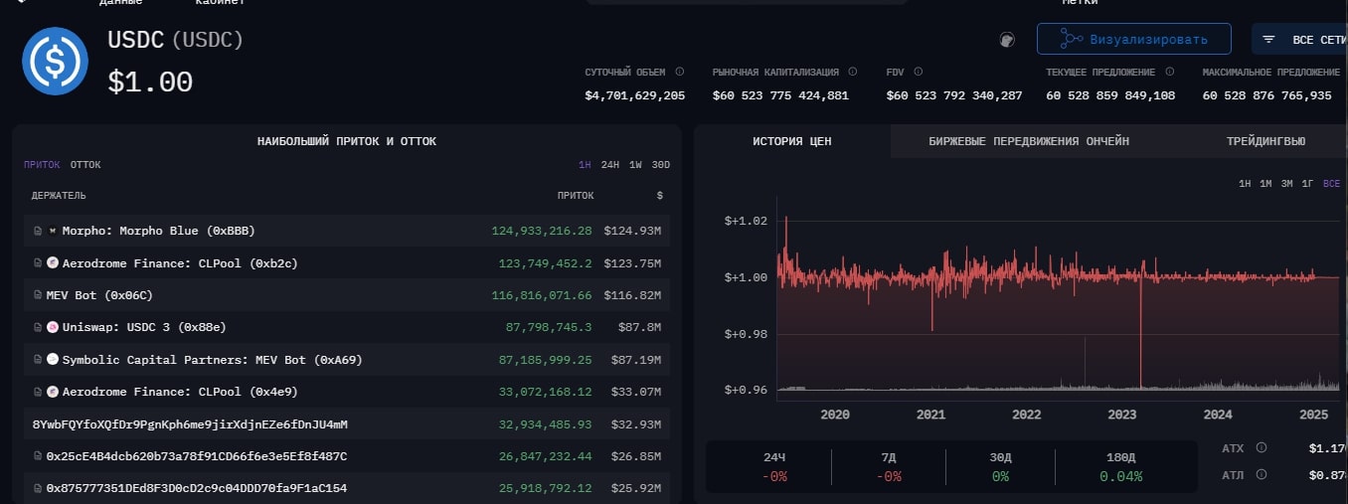The image size is (1348, 504).
Task: Click the Morpho entity logo
Action: click(53, 231)
